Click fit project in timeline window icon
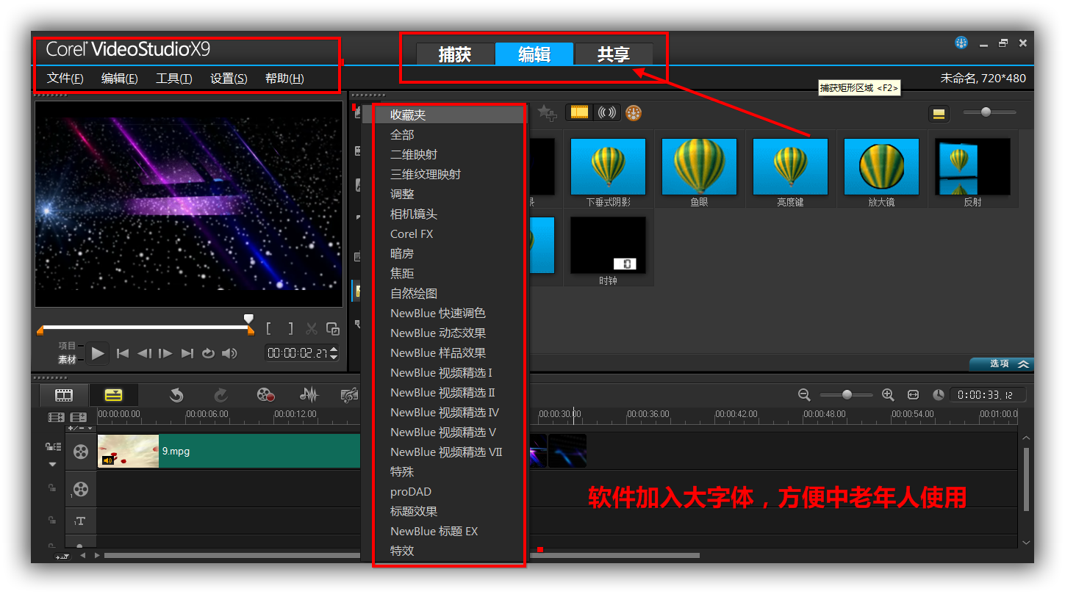Image resolution: width=1065 pixels, height=594 pixels. [x=913, y=395]
